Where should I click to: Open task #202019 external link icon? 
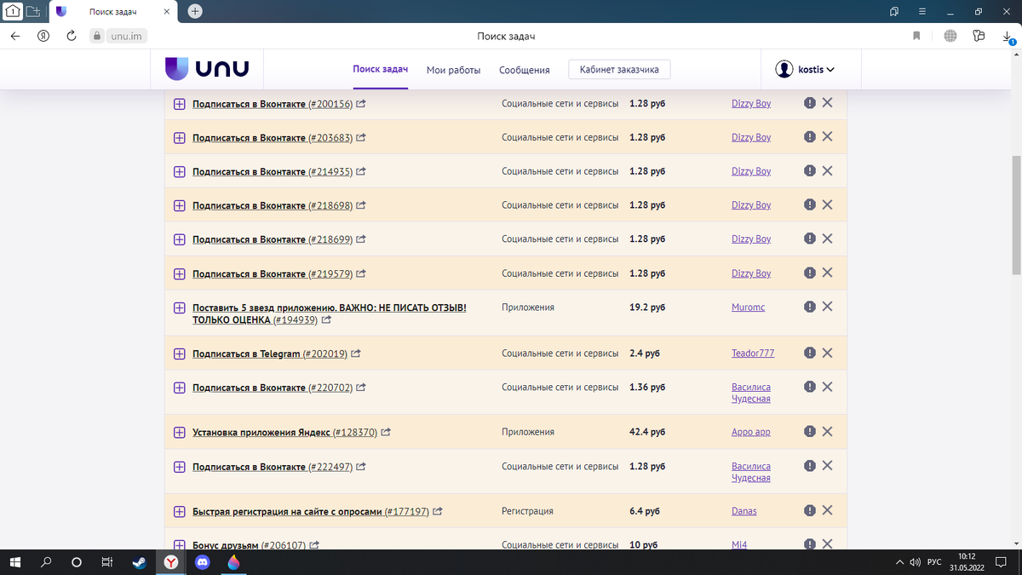[356, 354]
